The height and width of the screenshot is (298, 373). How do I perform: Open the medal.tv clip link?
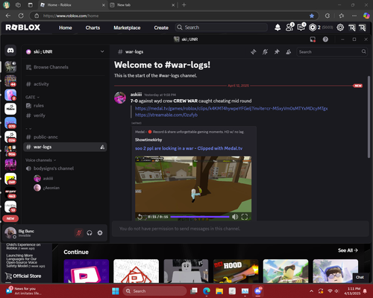coord(231,109)
